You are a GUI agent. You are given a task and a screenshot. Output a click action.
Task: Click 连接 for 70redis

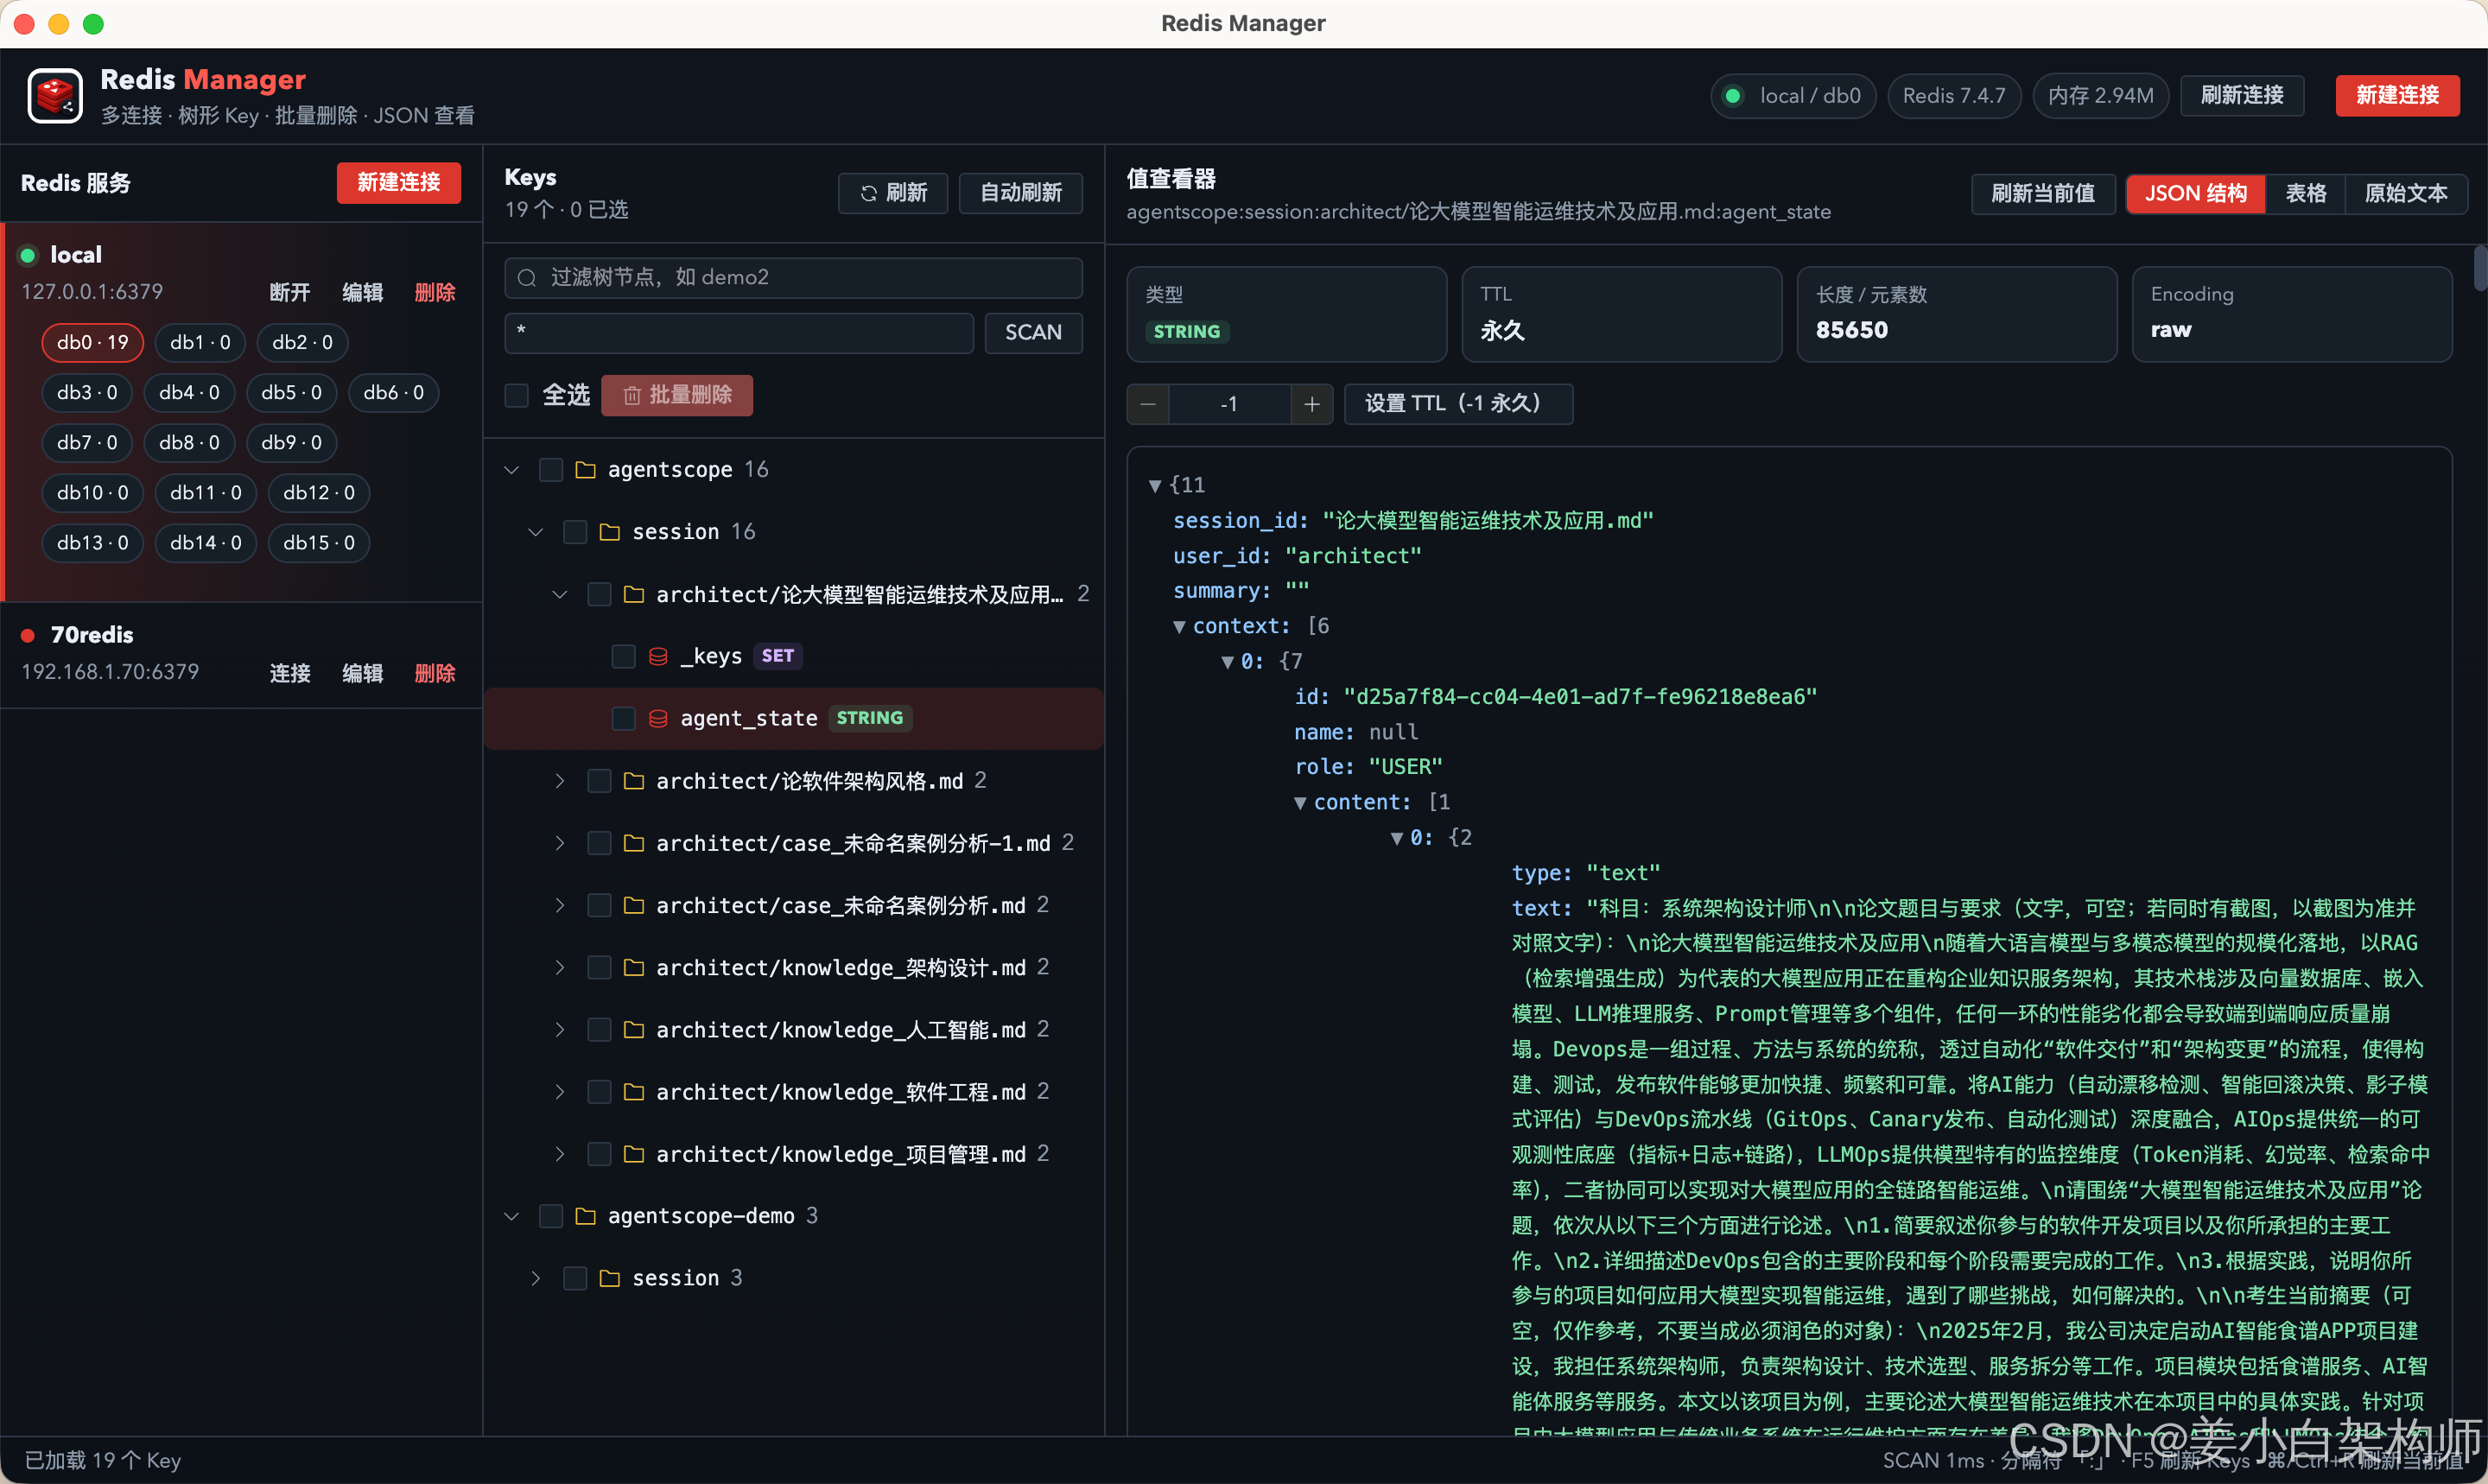click(290, 673)
